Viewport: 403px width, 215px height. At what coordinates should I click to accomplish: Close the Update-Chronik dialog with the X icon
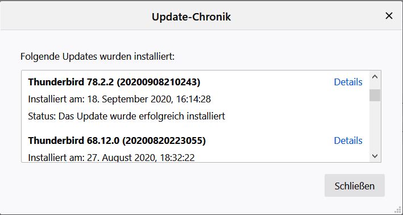click(x=389, y=16)
